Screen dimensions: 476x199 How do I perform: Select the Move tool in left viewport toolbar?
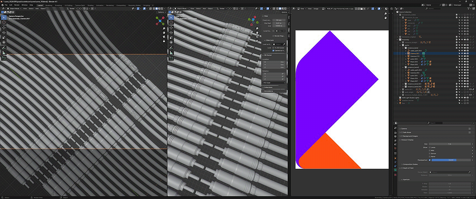coord(4,27)
